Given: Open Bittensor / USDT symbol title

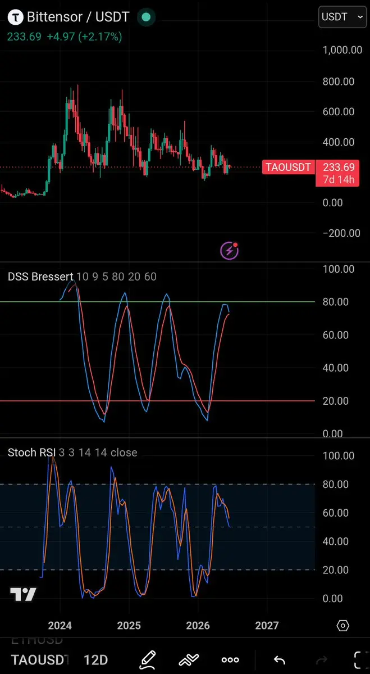Looking at the screenshot, I should 78,17.
